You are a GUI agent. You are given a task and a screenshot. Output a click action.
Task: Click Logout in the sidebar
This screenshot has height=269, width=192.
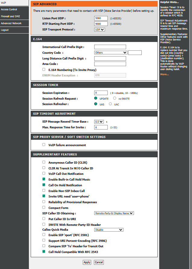5,30
